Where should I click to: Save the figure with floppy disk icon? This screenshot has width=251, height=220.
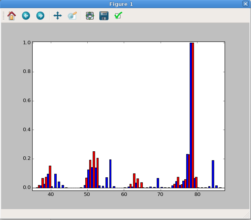pyautogui.click(x=104, y=16)
